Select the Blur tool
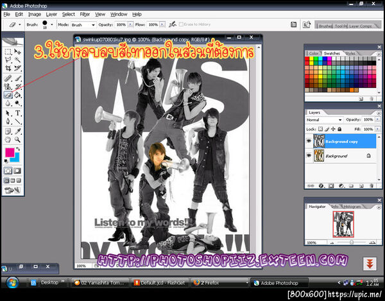 (8, 103)
